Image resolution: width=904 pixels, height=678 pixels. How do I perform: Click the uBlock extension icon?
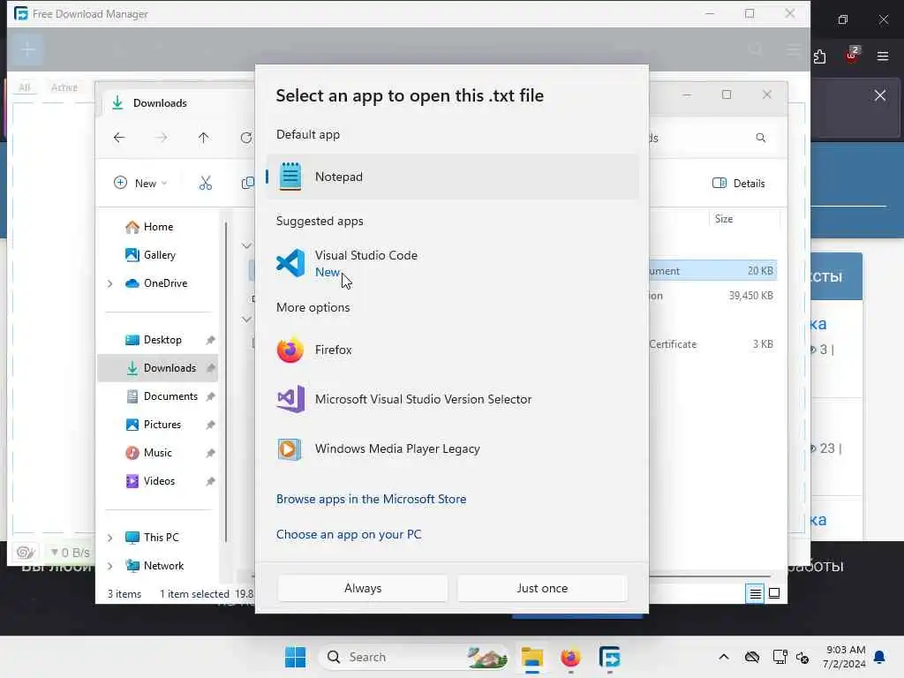point(852,56)
